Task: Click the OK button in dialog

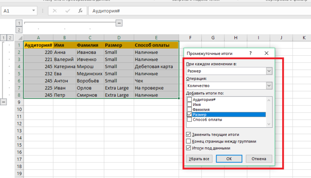Action: [229, 159]
